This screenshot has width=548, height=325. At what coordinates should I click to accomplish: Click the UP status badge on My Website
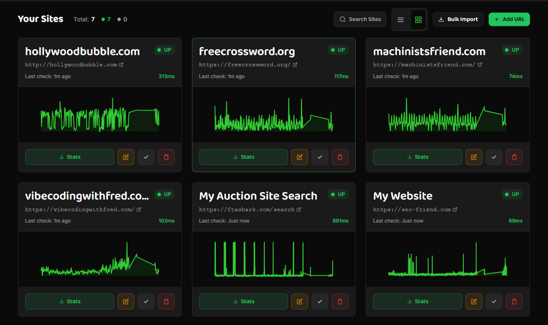point(512,194)
